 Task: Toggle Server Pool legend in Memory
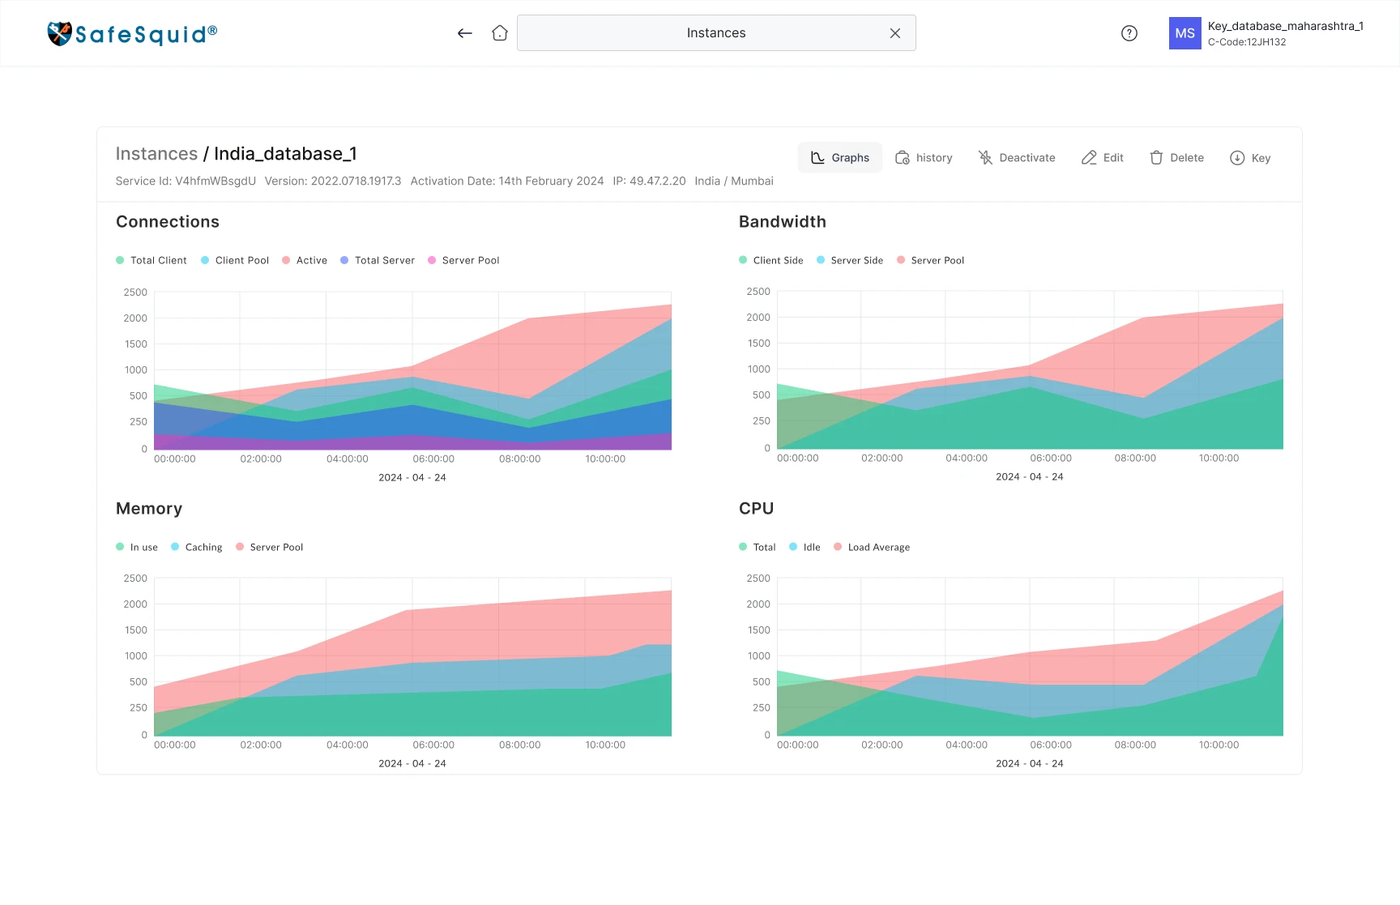click(x=270, y=547)
